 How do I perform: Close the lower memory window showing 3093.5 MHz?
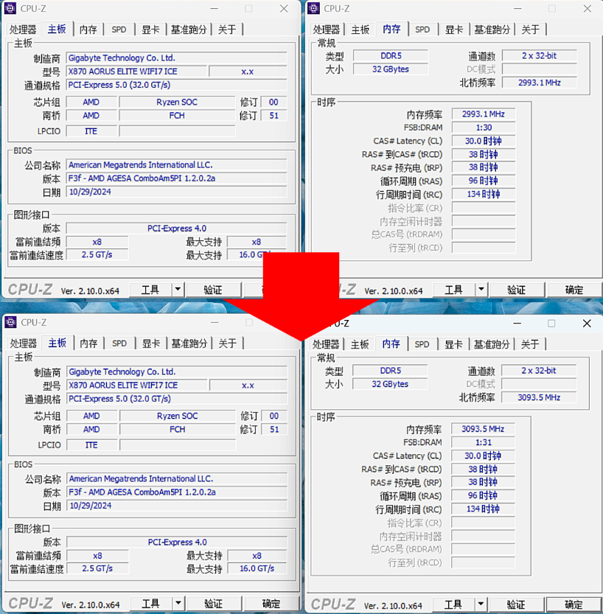point(587,324)
